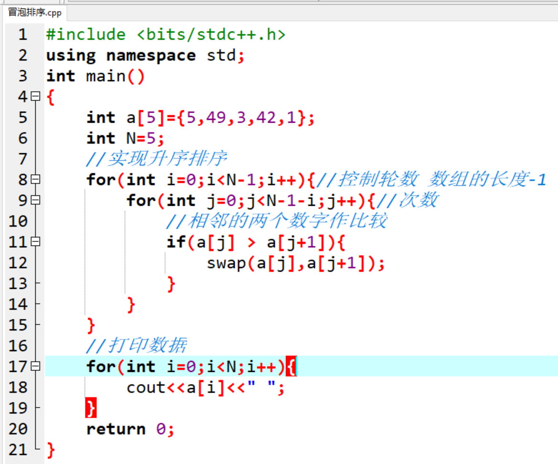Collapse the print loop fold marker on line 17
558x464 pixels.
pos(35,367)
